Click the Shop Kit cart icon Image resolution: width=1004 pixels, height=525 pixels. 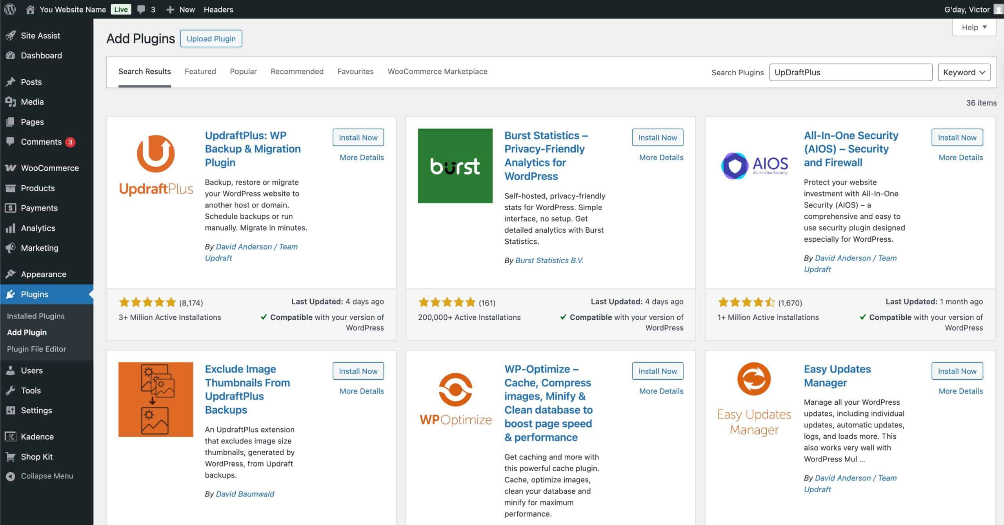tap(11, 457)
